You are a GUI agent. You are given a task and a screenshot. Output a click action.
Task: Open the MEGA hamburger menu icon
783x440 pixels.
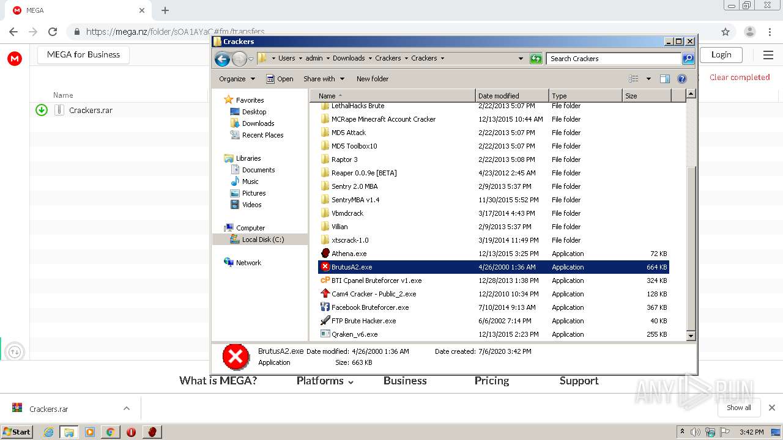pos(768,55)
